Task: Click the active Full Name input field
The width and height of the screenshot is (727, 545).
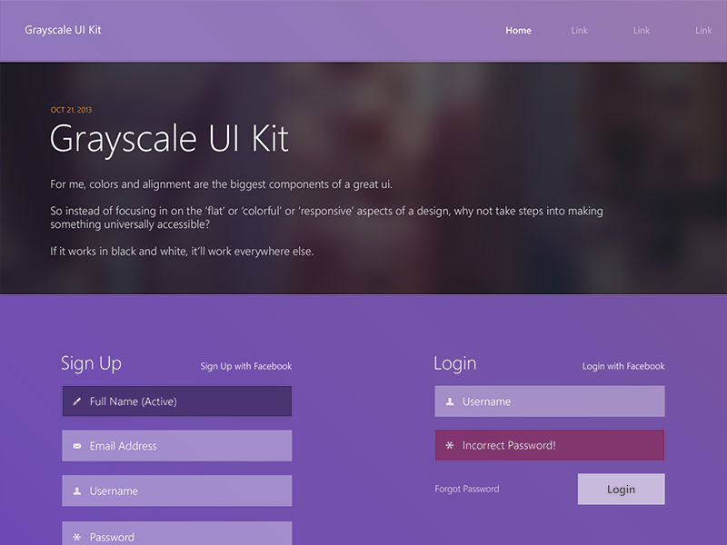Action: pyautogui.click(x=176, y=401)
